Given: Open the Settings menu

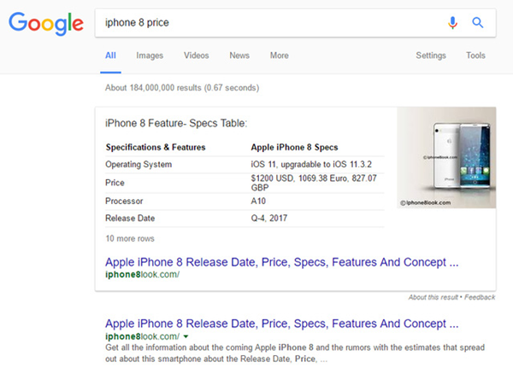Looking at the screenshot, I should pos(431,55).
